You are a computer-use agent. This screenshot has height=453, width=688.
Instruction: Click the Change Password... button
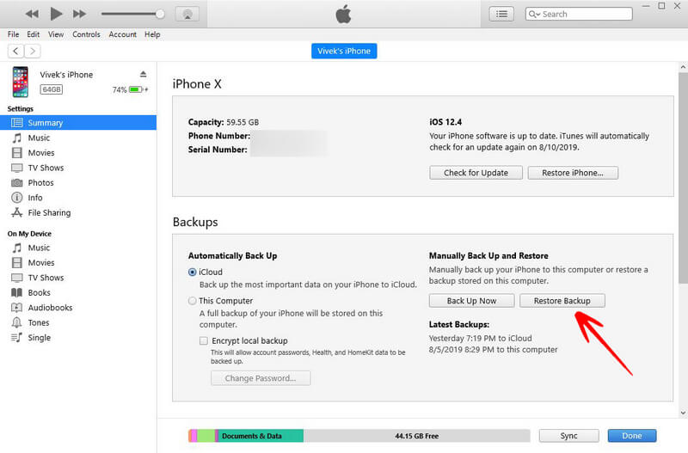coord(261,378)
